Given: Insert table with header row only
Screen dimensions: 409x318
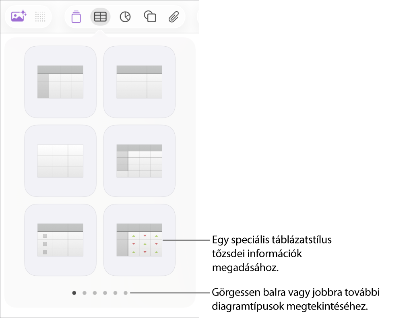Looking at the screenshot, I should pos(139,82).
